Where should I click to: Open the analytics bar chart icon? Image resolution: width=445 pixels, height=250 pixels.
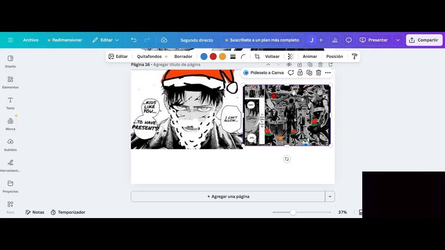coord(335,40)
